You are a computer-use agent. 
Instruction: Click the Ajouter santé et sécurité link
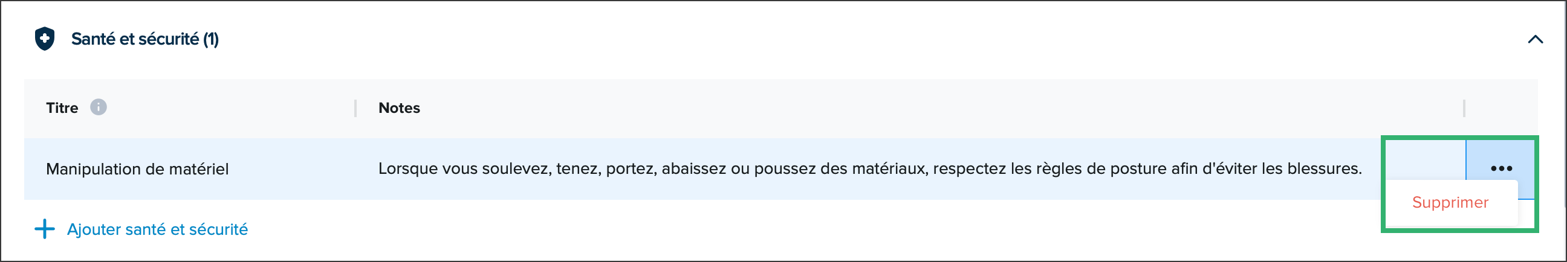tap(157, 229)
